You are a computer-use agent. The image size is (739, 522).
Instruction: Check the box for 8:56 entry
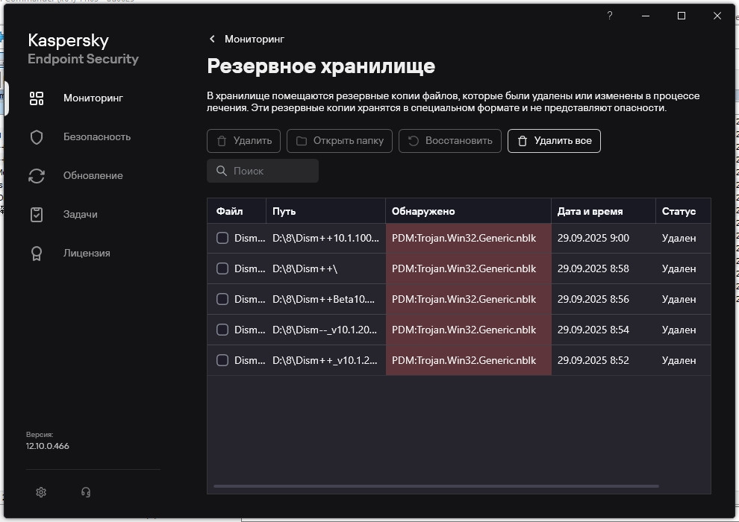(x=222, y=299)
